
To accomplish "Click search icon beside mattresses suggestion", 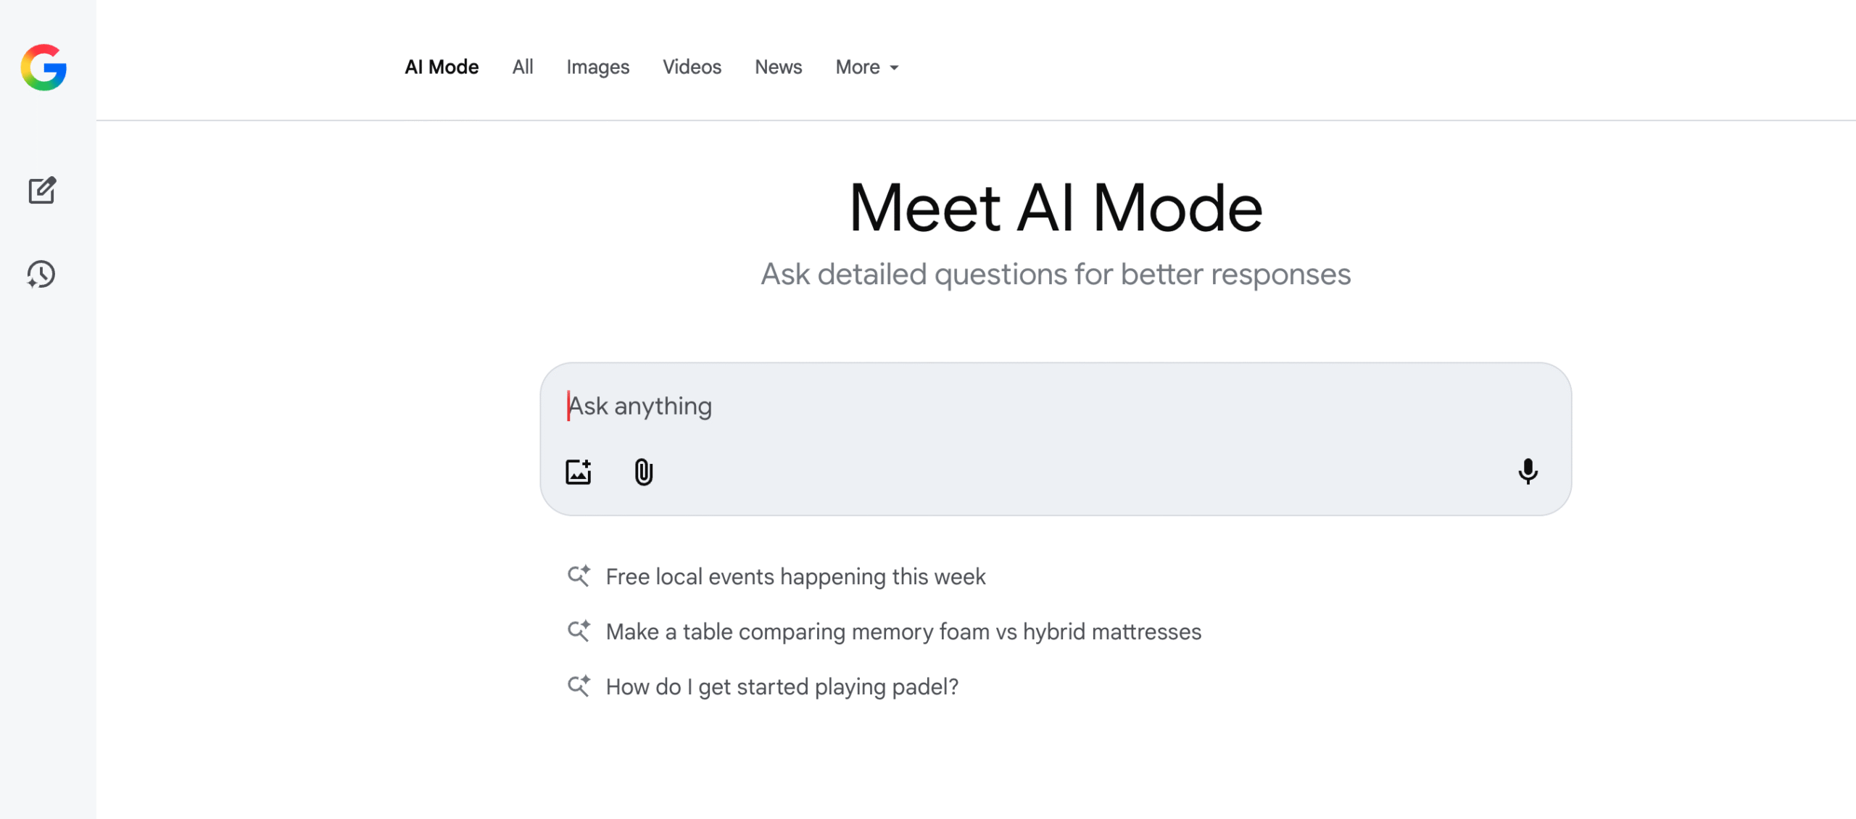I will click(579, 631).
